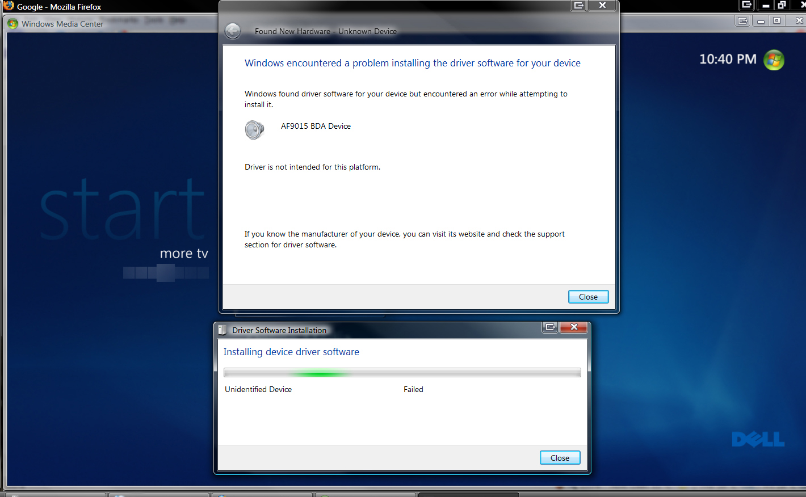
Task: Click move-window arrow button on Firefox title bar
Action: (746, 5)
